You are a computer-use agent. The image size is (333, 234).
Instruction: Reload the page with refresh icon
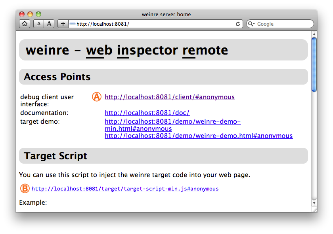tap(238, 24)
